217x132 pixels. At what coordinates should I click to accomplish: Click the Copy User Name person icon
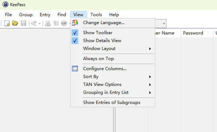click(48, 23)
